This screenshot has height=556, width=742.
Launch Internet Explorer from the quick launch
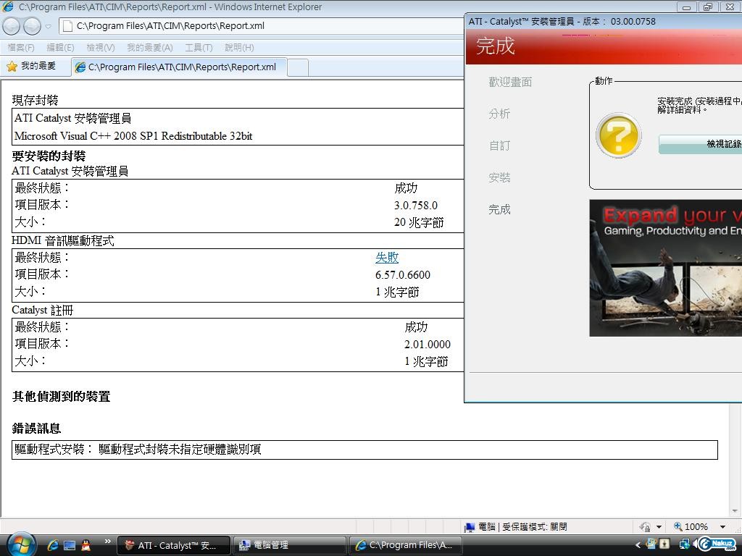[53, 545]
